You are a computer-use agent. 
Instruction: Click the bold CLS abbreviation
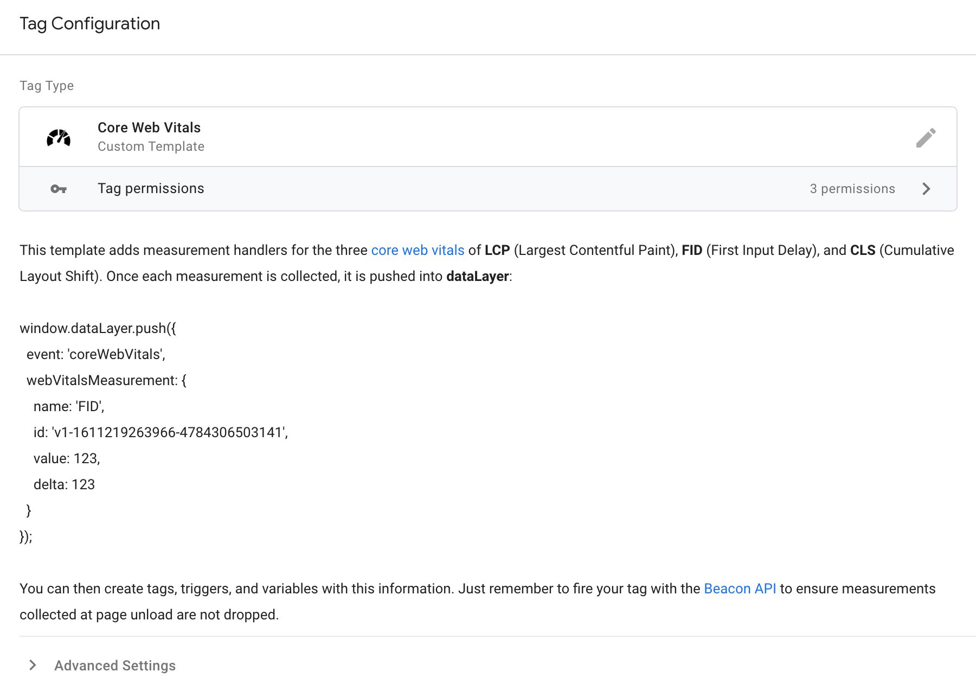point(863,250)
